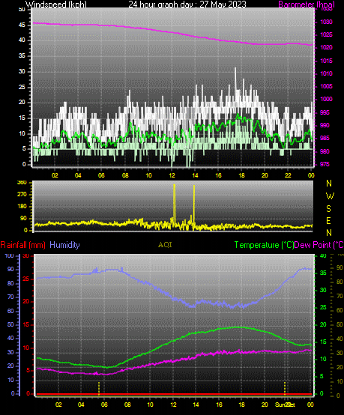Click the 1020 value on the barometer axis

coord(326,48)
